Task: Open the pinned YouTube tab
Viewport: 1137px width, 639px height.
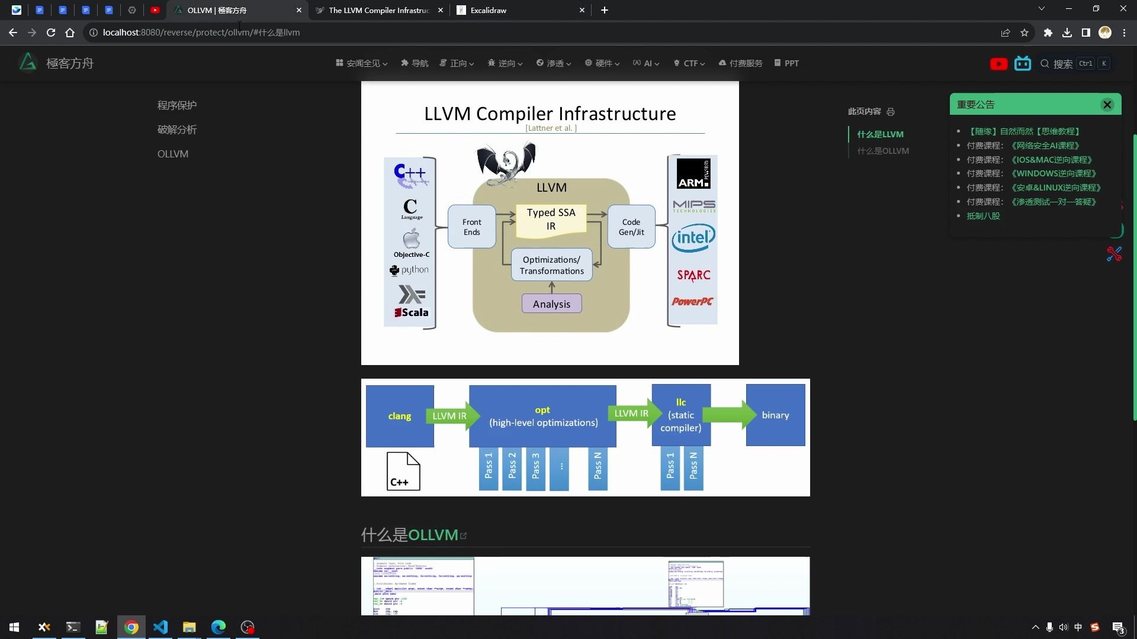Action: [x=155, y=10]
